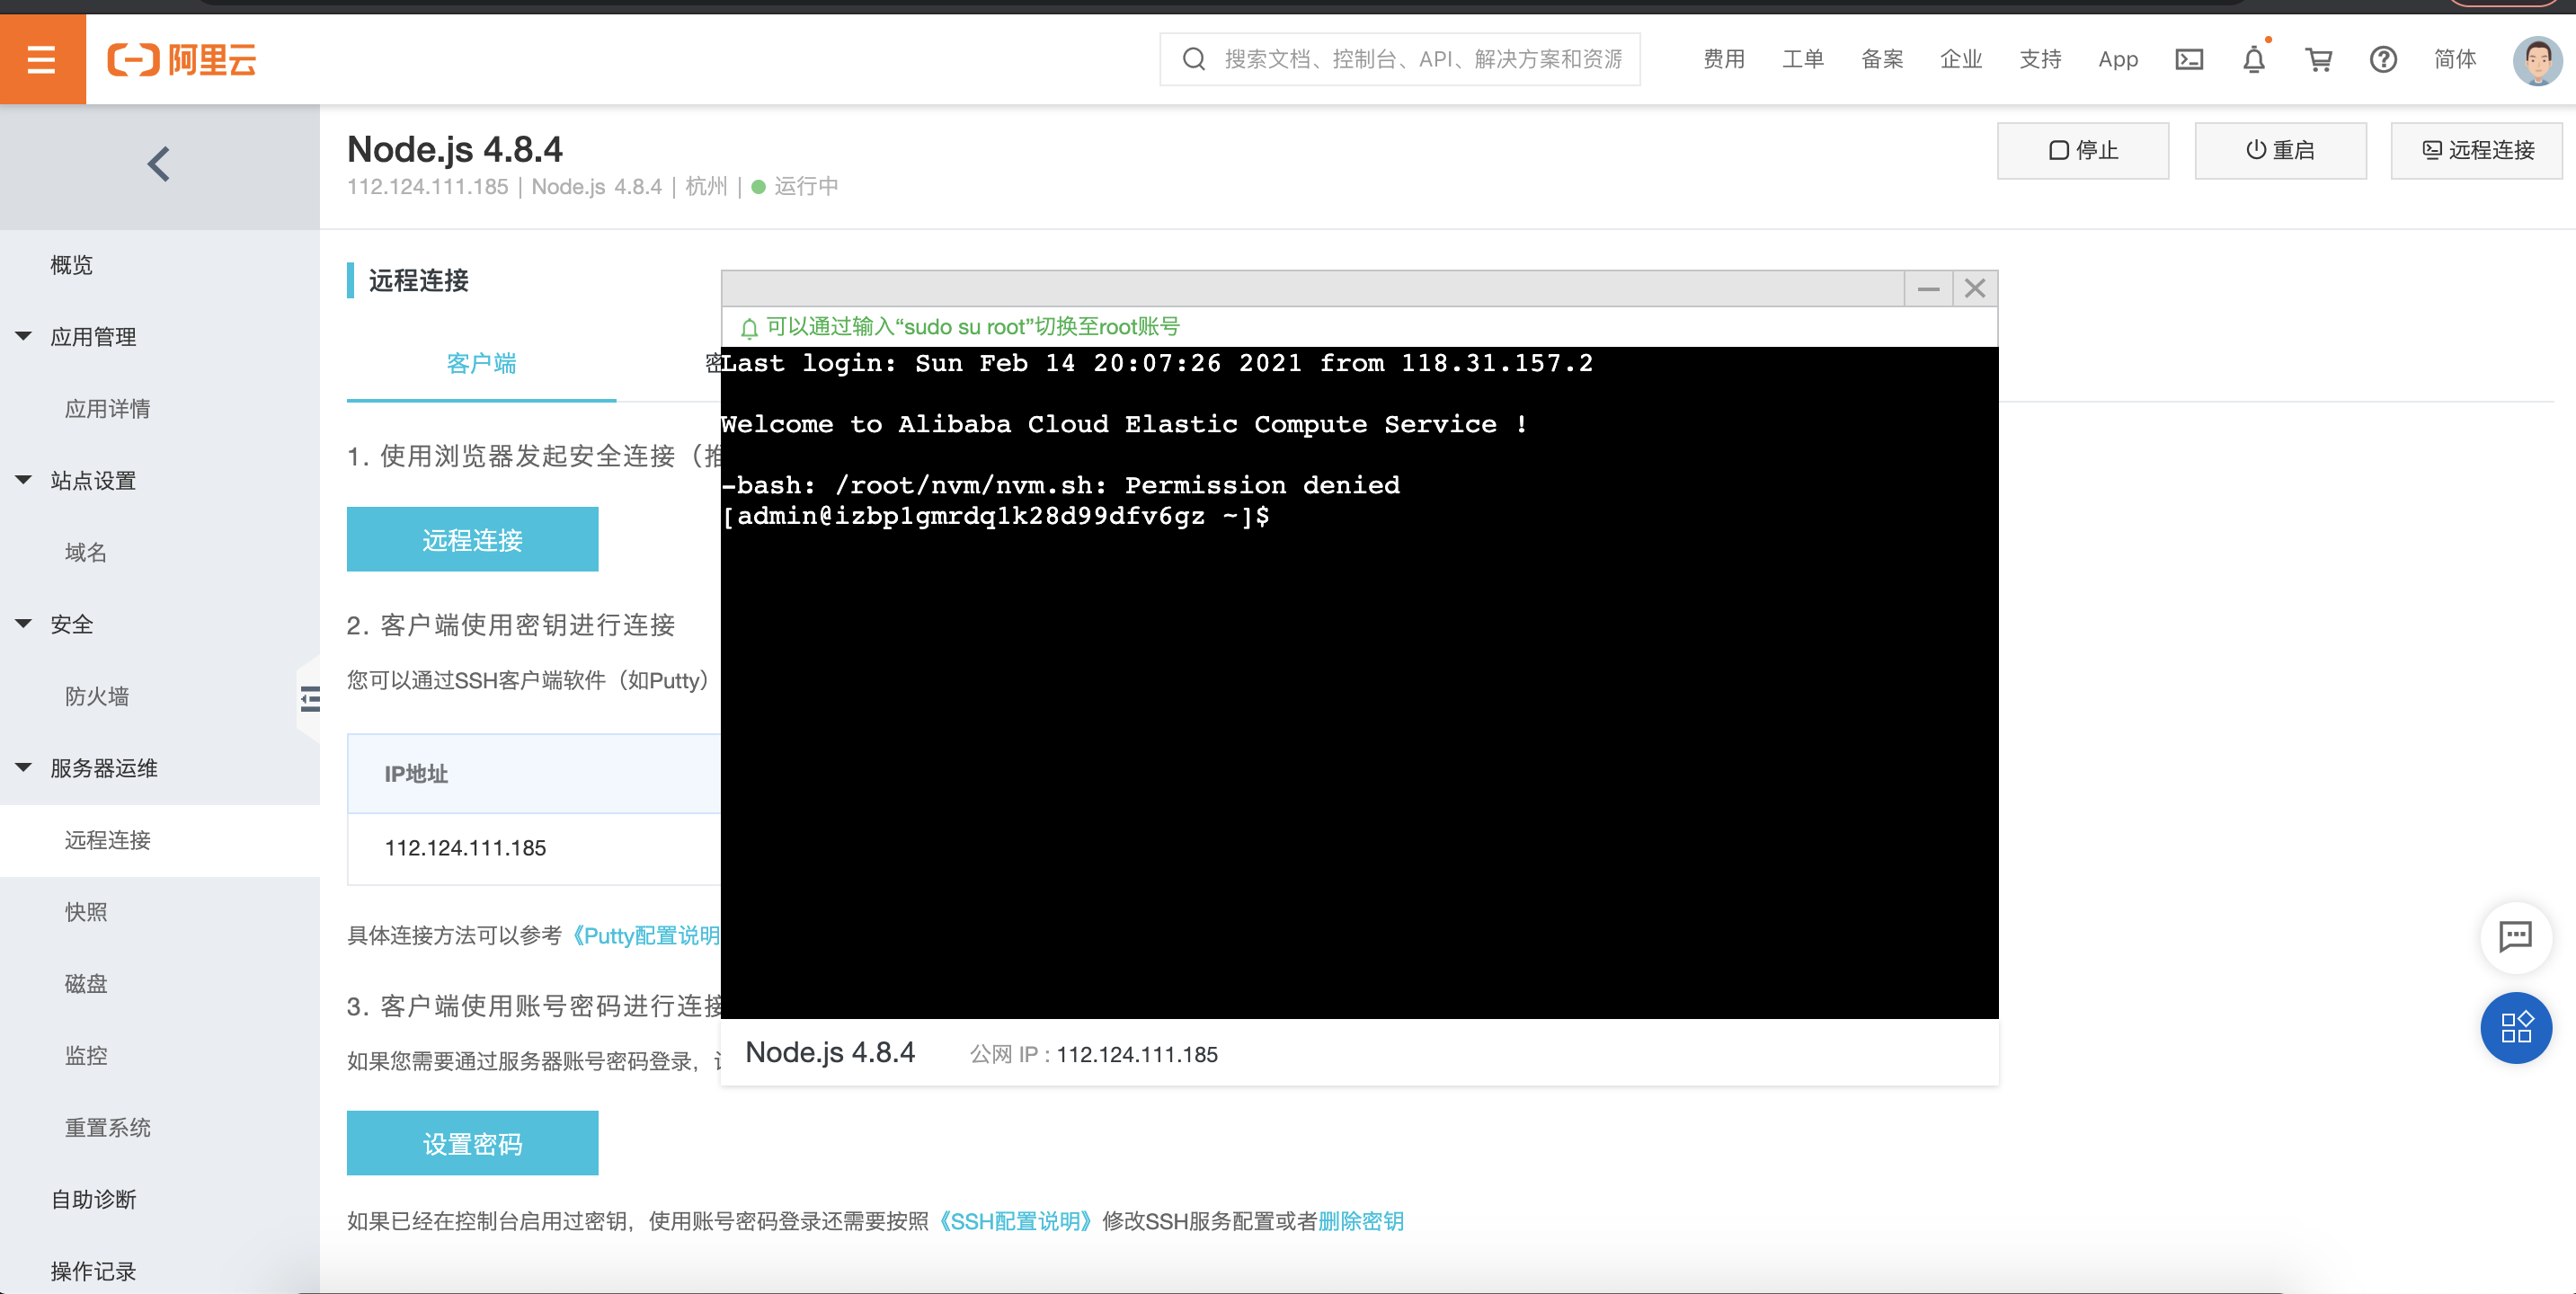The image size is (2576, 1294).
Task: Open 监控 in the sidebar
Action: tap(86, 1056)
